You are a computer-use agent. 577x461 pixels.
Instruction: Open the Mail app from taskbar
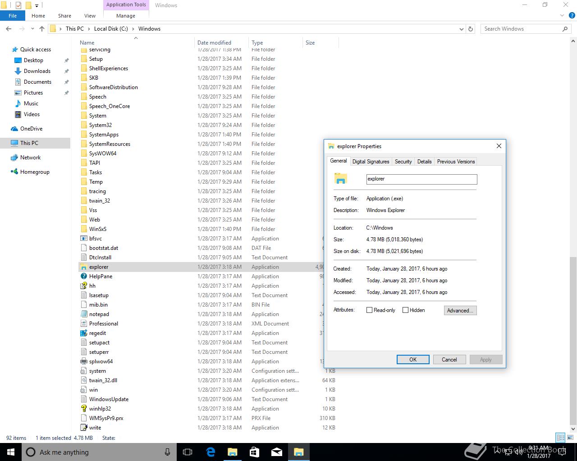pos(276,452)
